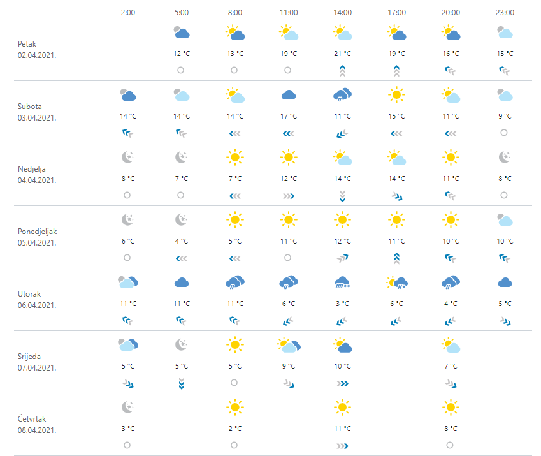Click the Petak 5:00 cloudy night icon

(181, 33)
